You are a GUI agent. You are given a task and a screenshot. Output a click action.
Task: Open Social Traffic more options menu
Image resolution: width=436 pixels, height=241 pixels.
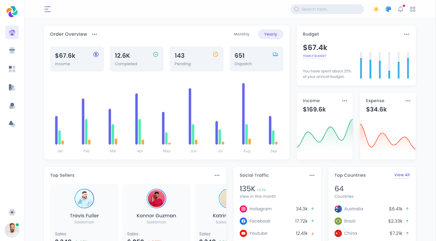[312, 175]
